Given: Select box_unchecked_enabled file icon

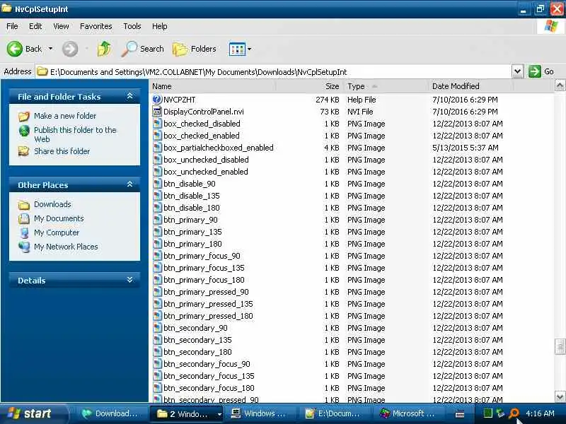Looking at the screenshot, I should pos(157,172).
